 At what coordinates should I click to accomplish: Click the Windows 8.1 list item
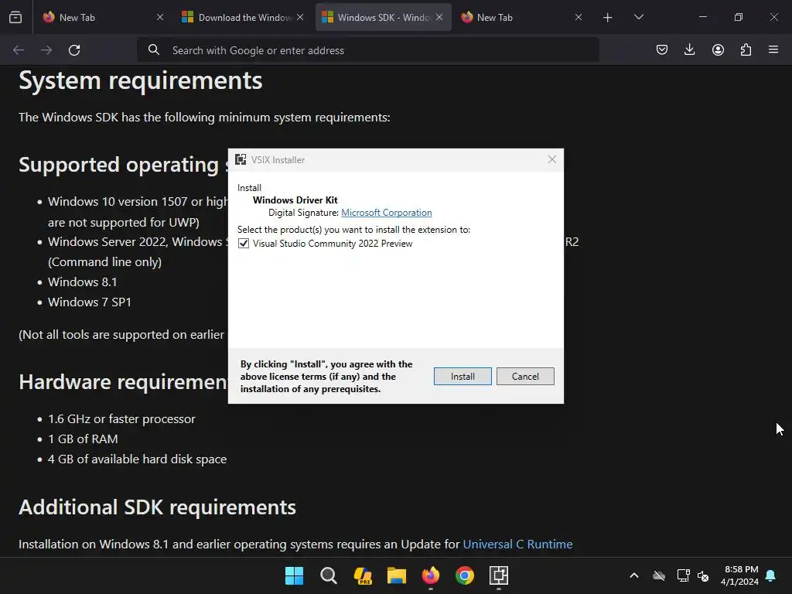(x=82, y=282)
